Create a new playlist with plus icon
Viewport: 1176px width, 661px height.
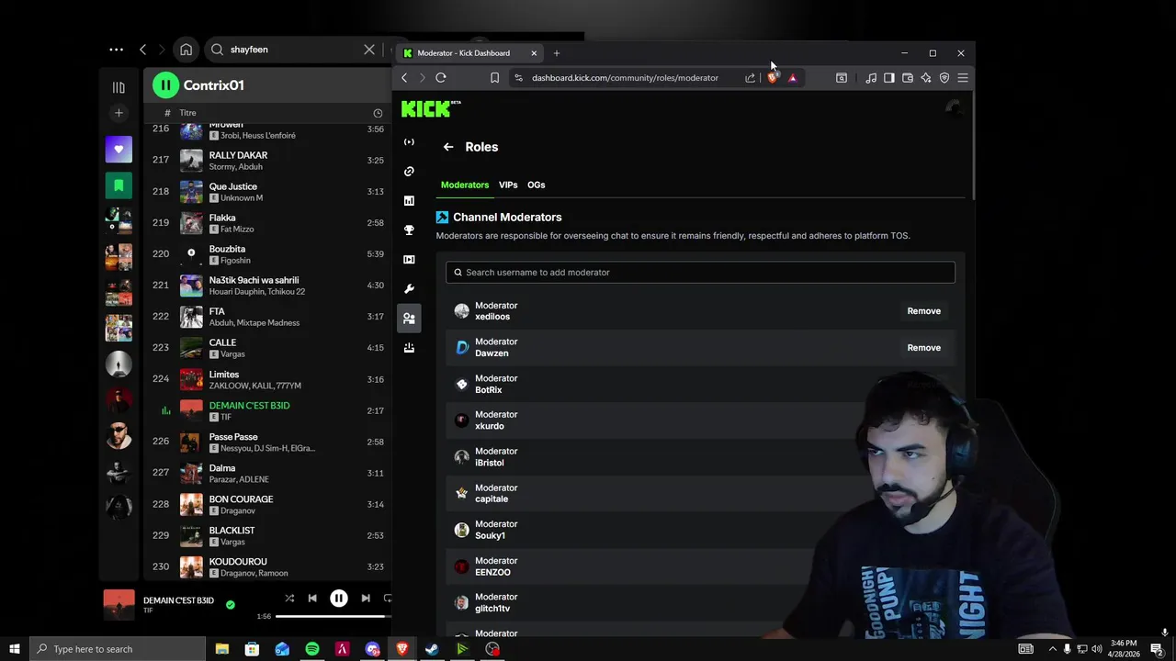119,113
